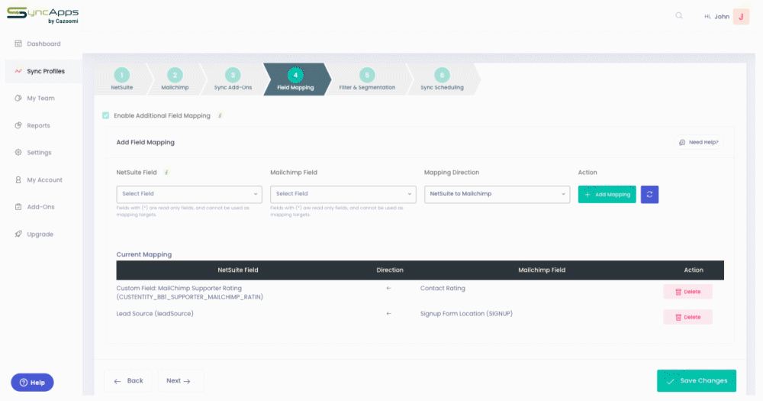Click the Settings gear sidebar icon
Viewport: 763px width, 401px height.
18,153
